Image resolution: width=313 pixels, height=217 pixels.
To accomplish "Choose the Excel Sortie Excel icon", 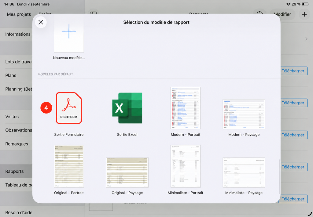I will tap(127, 108).
